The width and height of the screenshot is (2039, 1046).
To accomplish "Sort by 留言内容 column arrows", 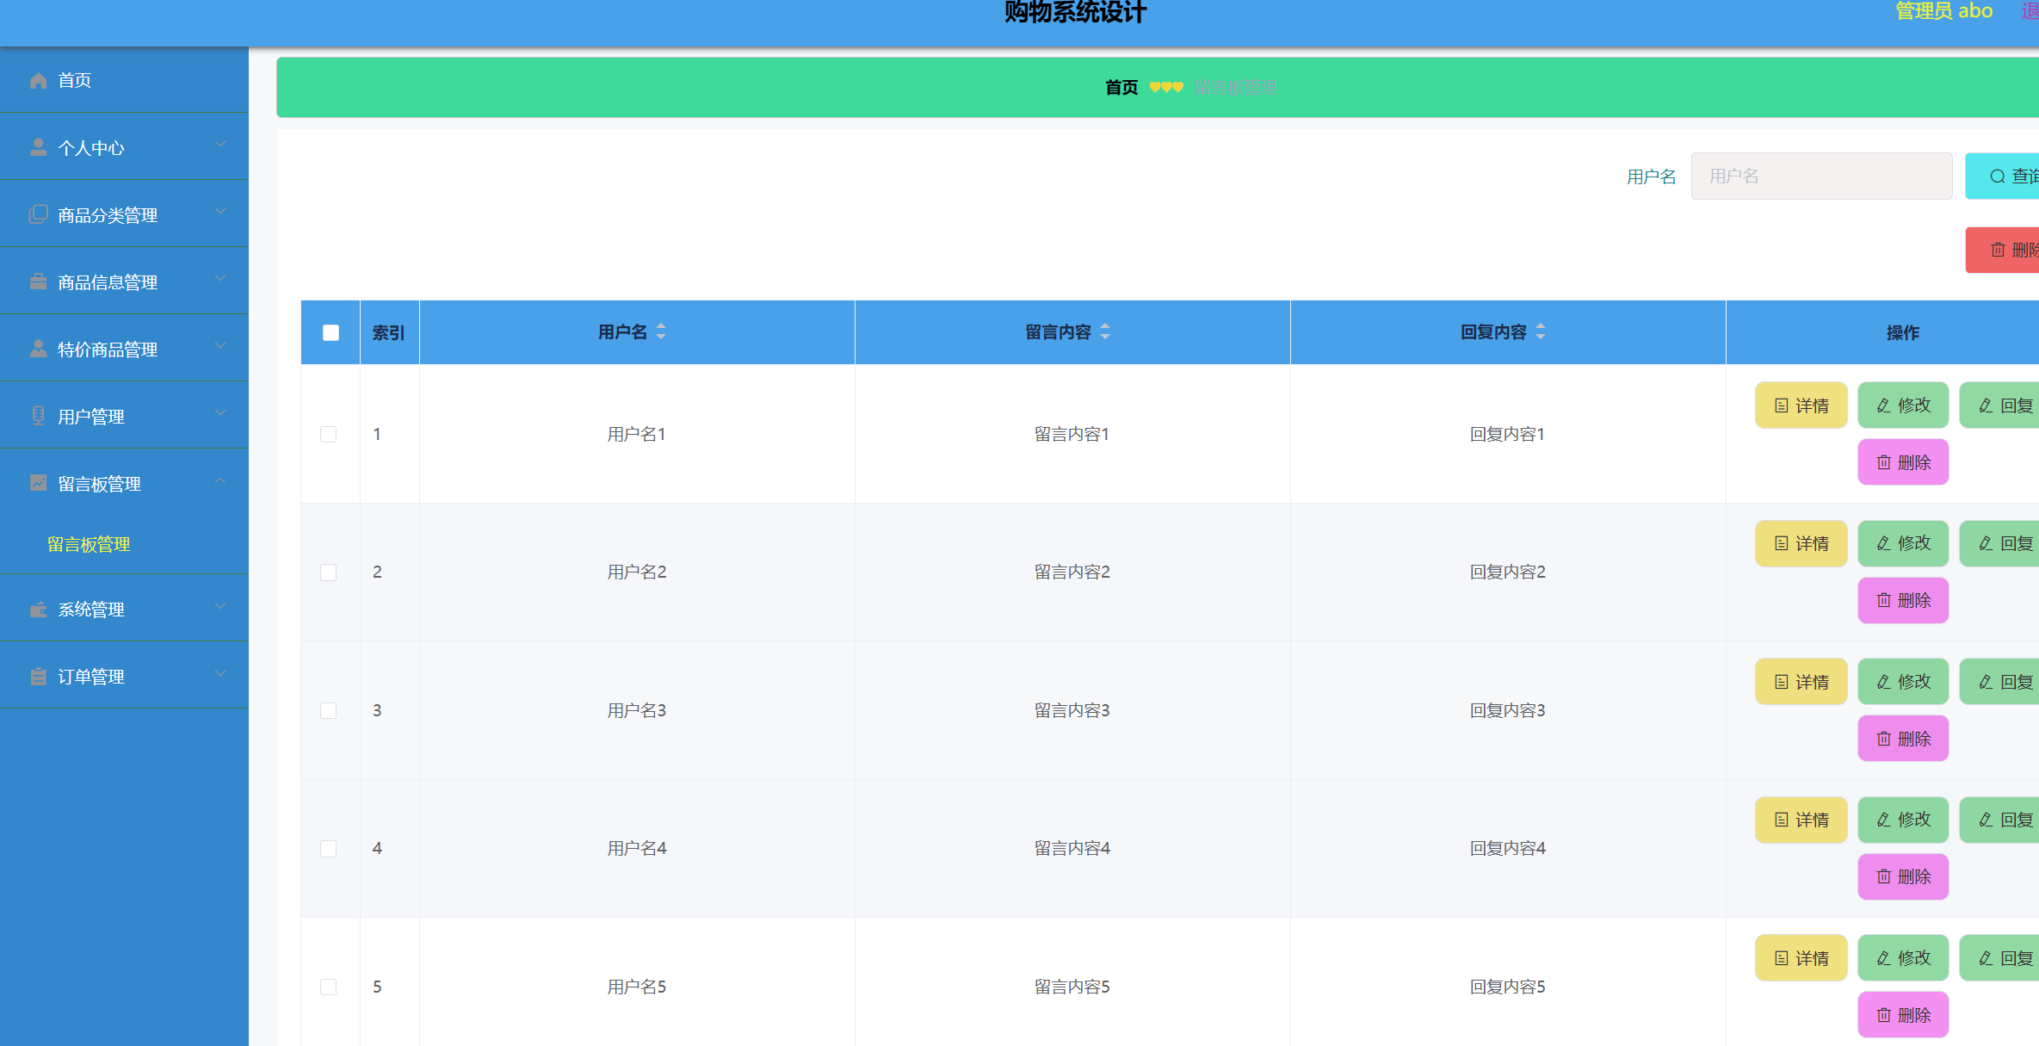I will tap(1105, 331).
